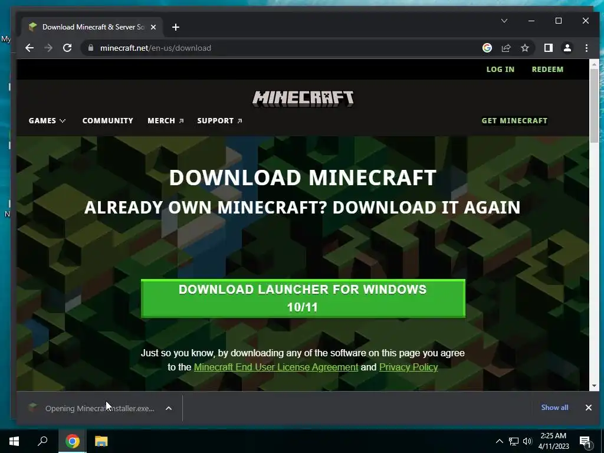Bookmark this page with the star

[524, 48]
